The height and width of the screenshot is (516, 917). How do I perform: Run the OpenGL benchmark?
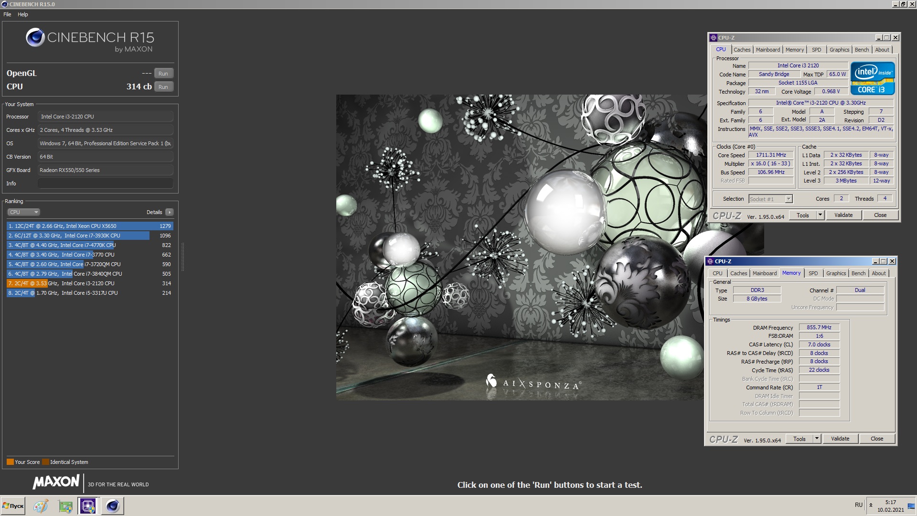(163, 74)
